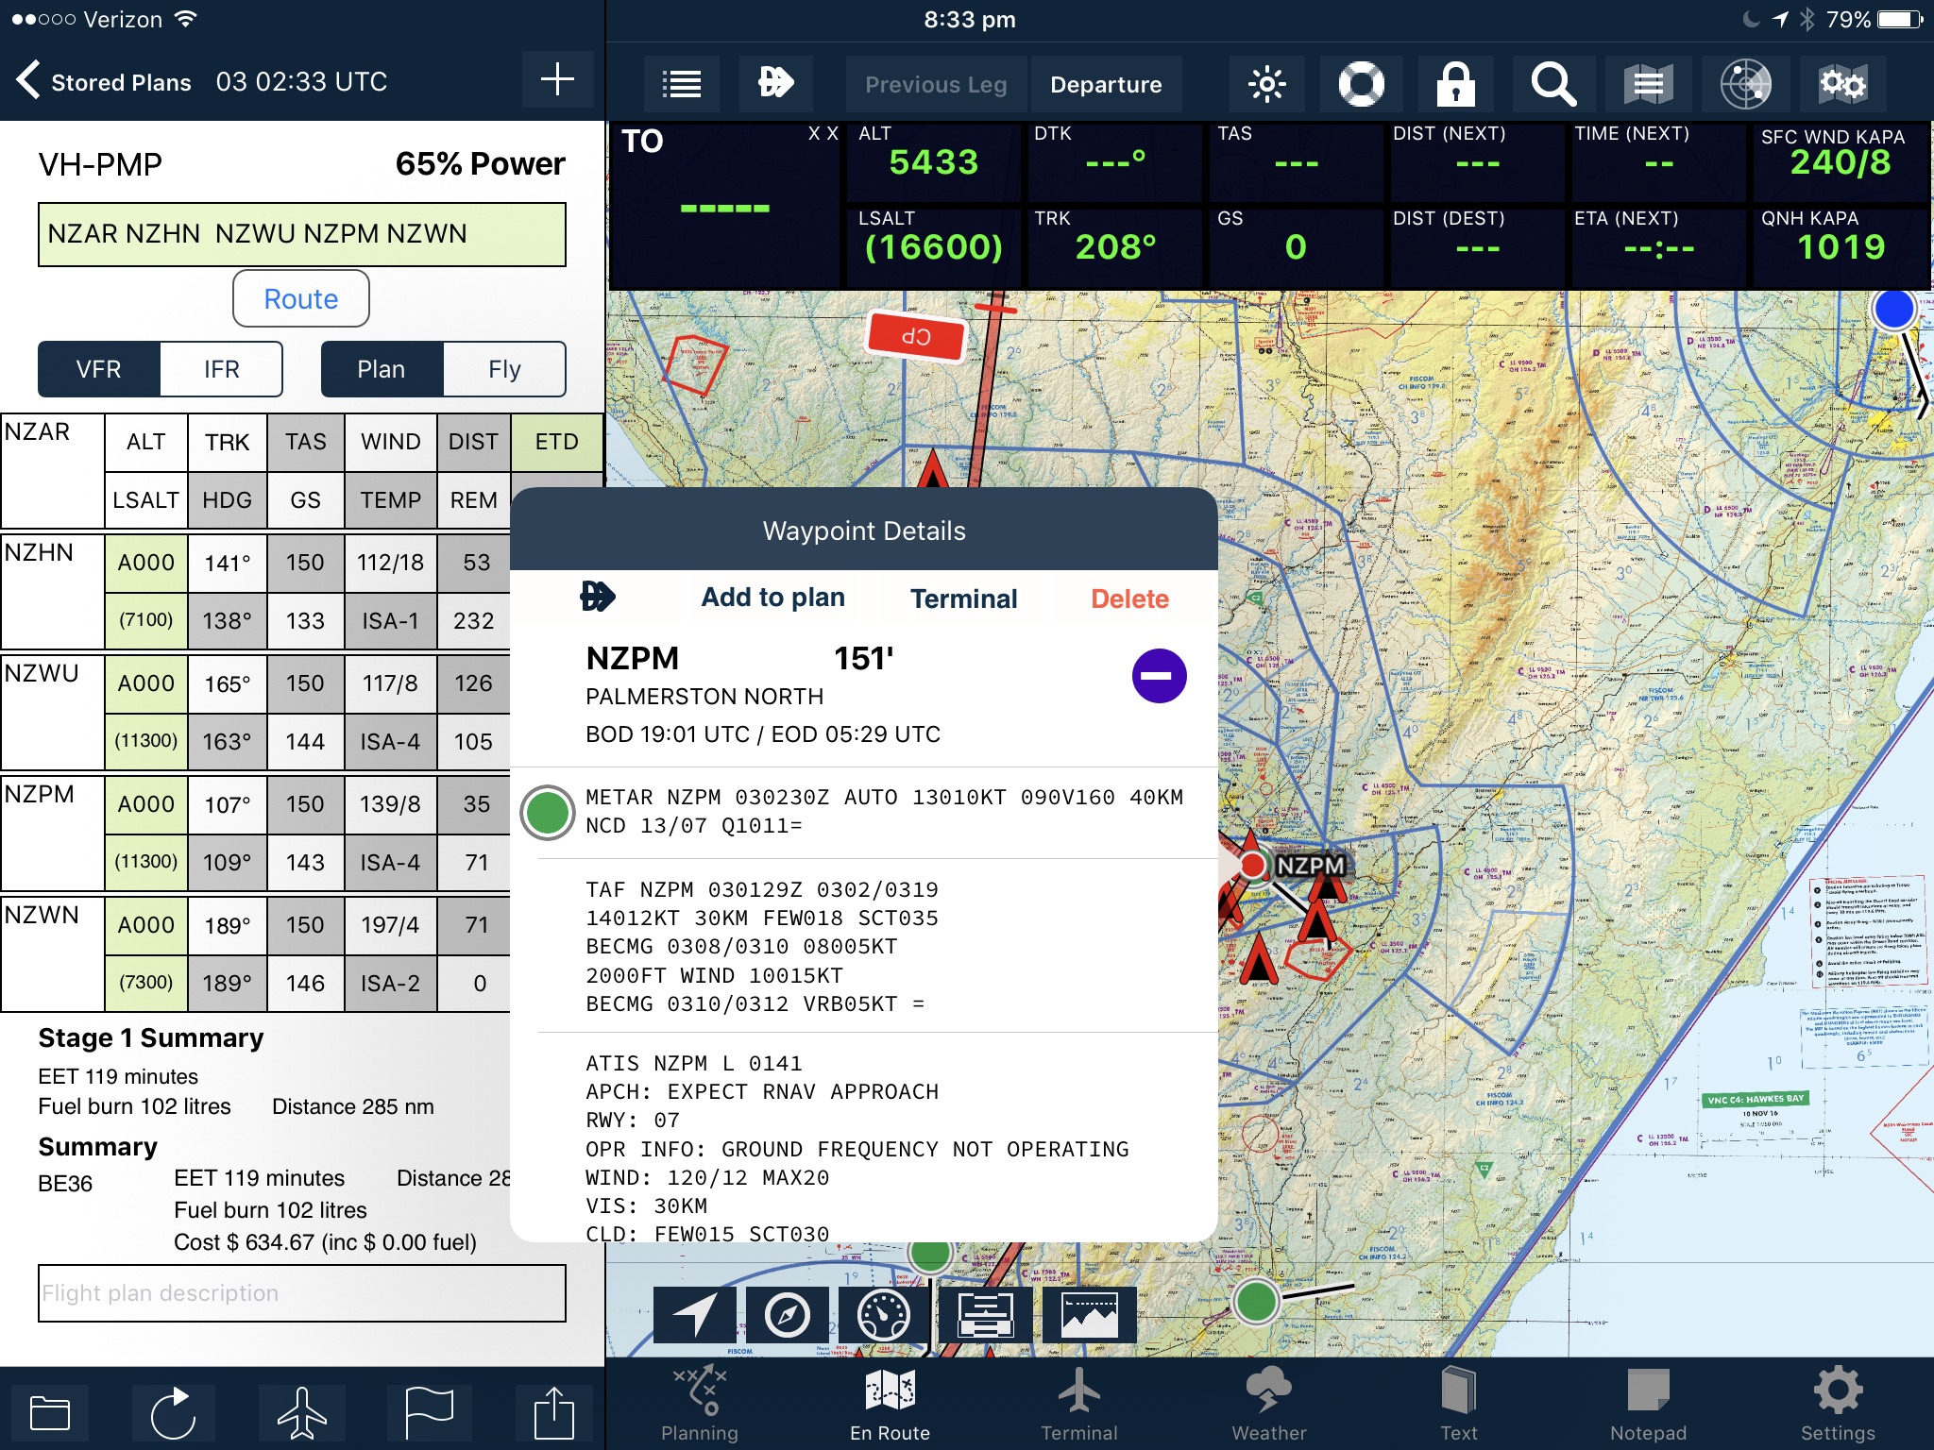The width and height of the screenshot is (1934, 1450).
Task: Switch to VFR mode
Action: pyautogui.click(x=99, y=369)
